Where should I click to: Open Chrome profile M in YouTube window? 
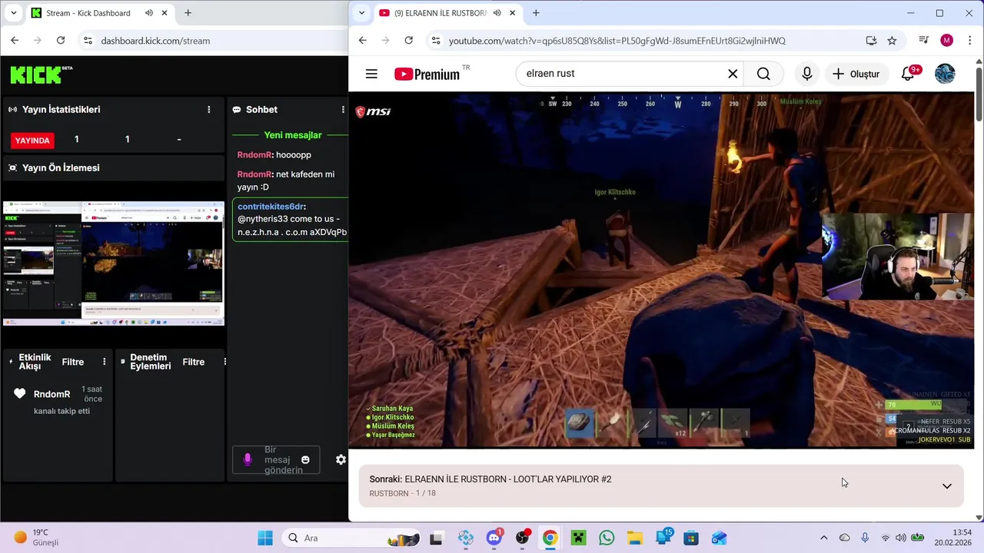[946, 41]
